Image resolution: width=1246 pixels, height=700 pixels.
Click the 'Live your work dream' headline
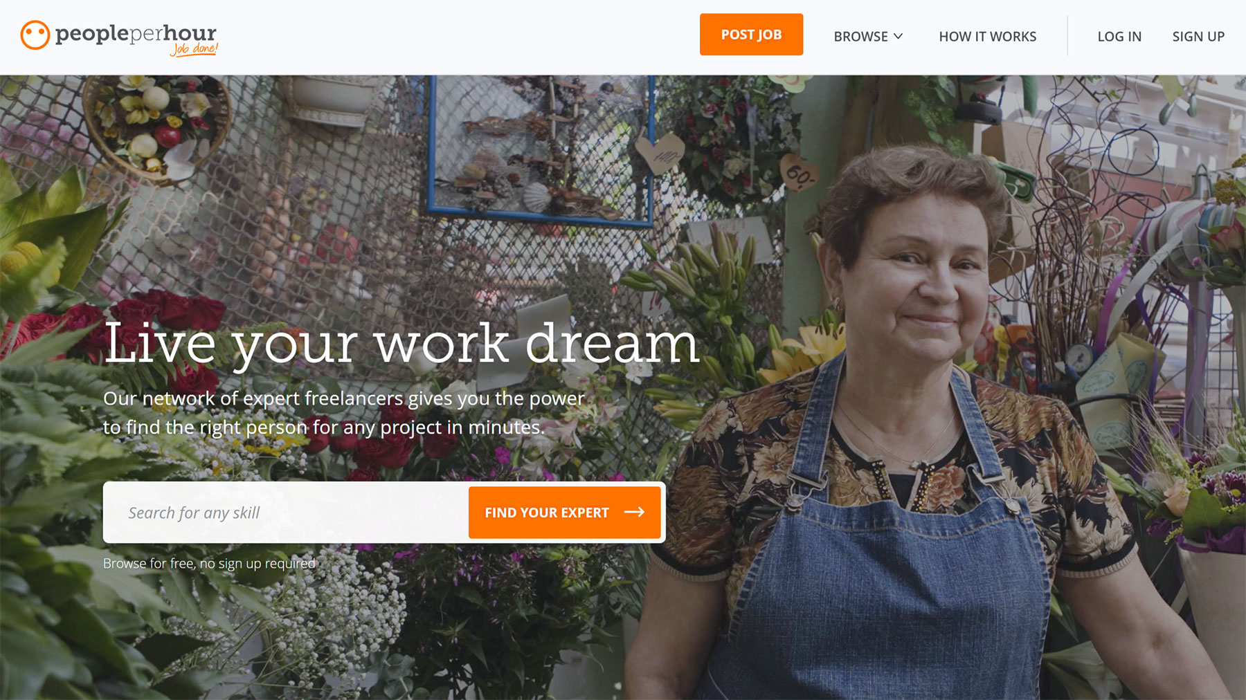point(401,344)
